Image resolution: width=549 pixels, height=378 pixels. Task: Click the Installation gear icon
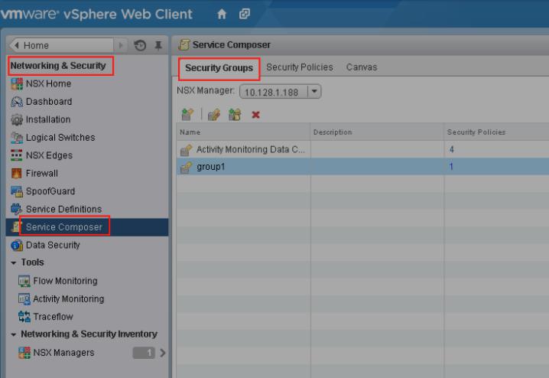(x=17, y=119)
